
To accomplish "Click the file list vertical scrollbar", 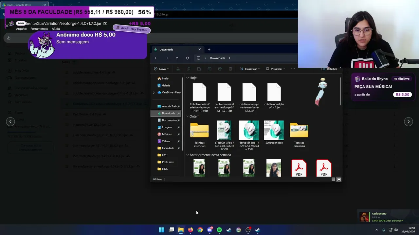I will coord(340,91).
